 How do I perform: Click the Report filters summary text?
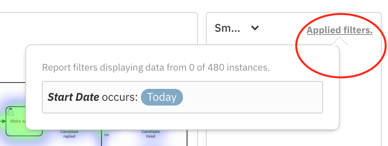[156, 67]
